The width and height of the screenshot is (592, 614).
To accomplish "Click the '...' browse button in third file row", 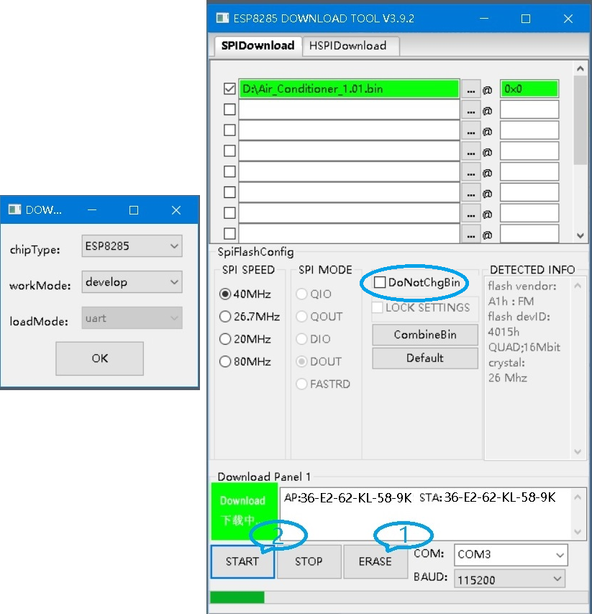I will coord(470,131).
